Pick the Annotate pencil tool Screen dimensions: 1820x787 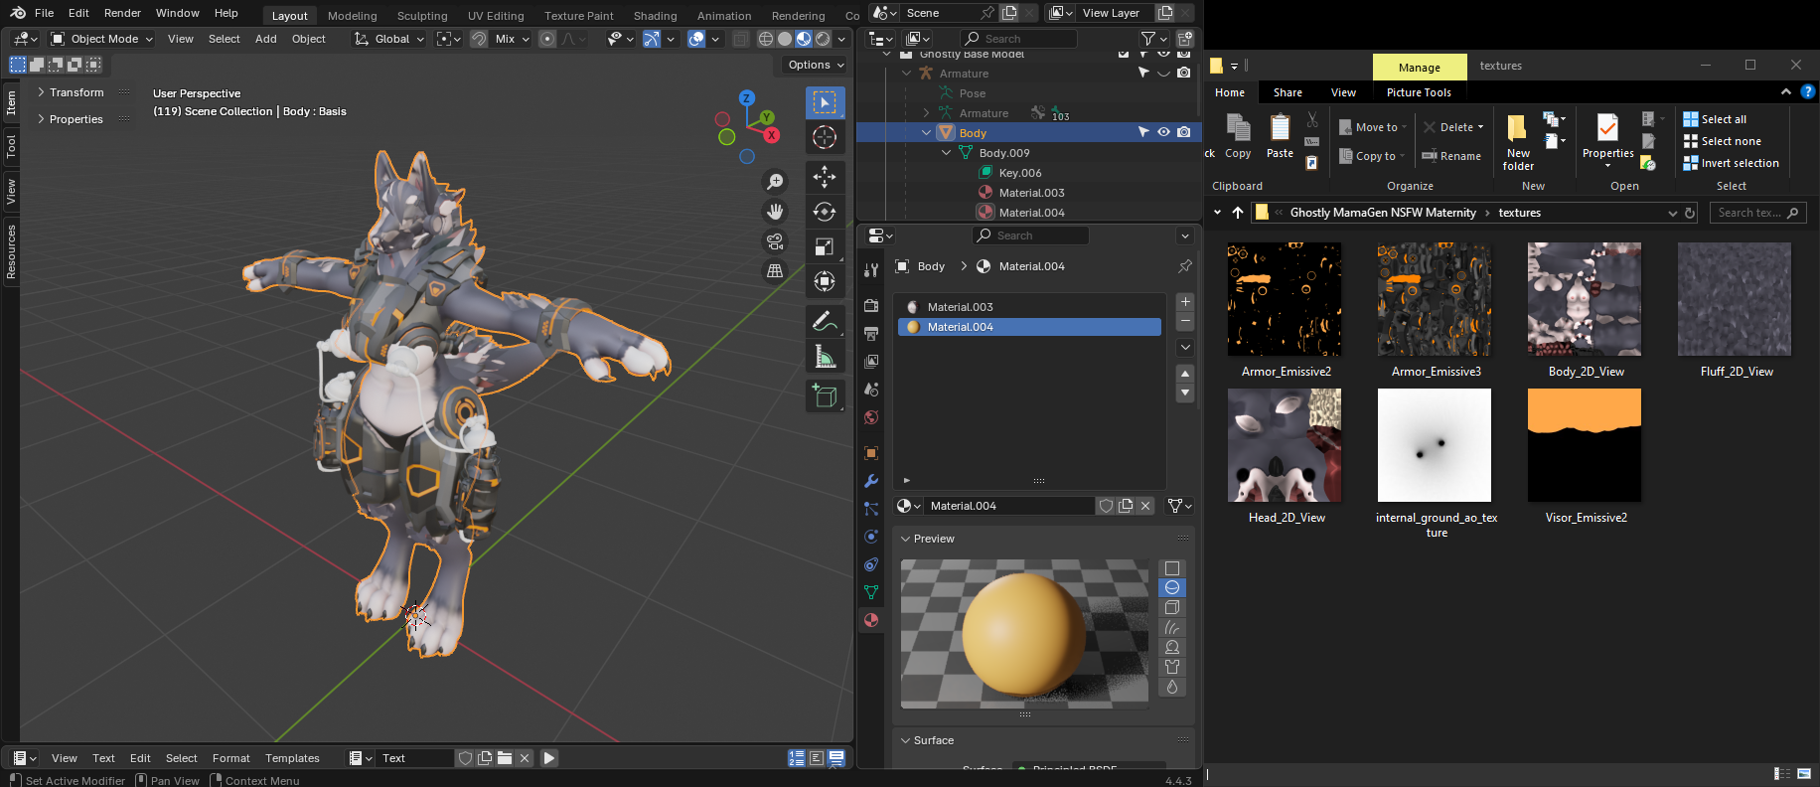[x=825, y=321]
